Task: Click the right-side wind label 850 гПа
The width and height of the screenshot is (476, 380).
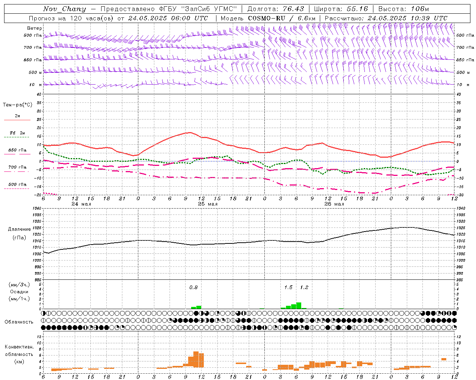Action: point(465,60)
